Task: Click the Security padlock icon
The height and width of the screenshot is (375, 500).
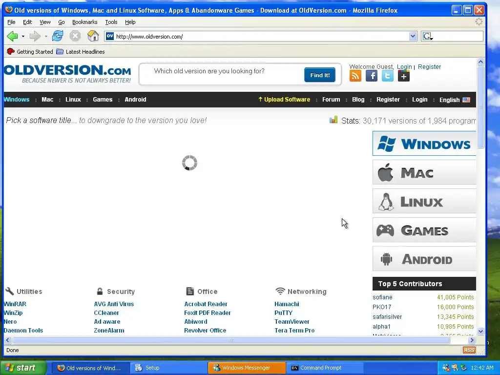Action: pos(100,291)
